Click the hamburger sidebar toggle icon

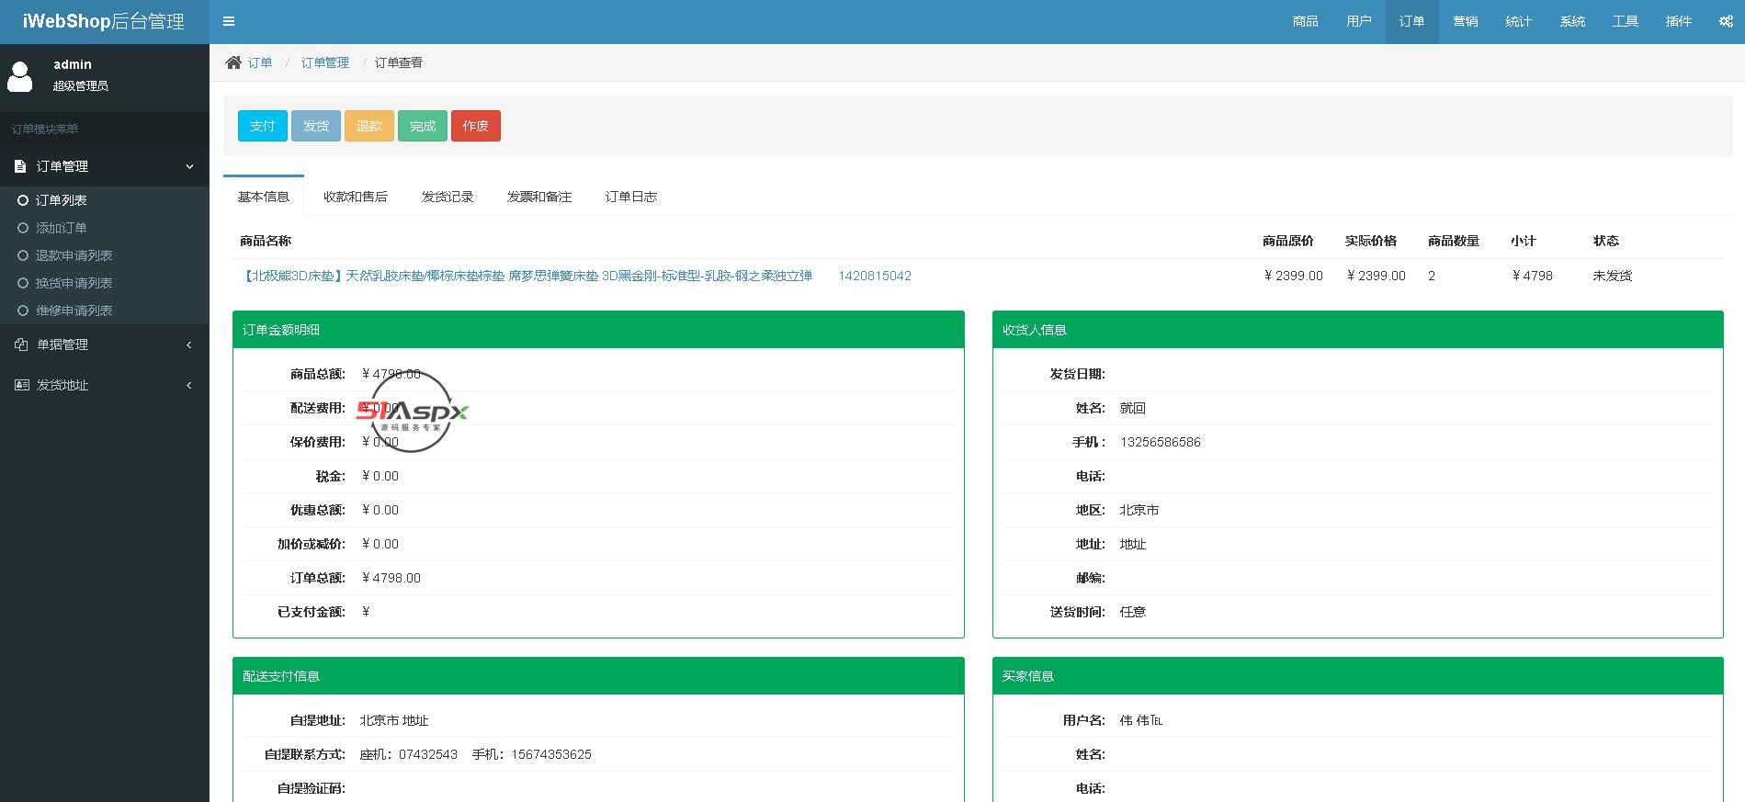[x=229, y=21]
